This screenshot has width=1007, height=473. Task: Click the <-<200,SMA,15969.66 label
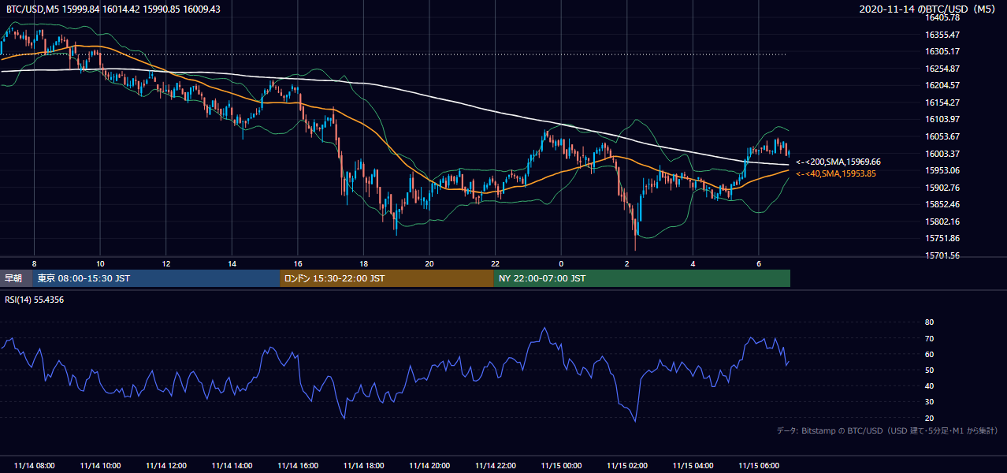pyautogui.click(x=838, y=162)
